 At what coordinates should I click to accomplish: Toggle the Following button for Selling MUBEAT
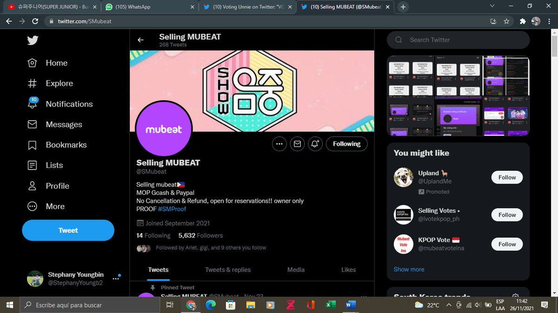(346, 144)
